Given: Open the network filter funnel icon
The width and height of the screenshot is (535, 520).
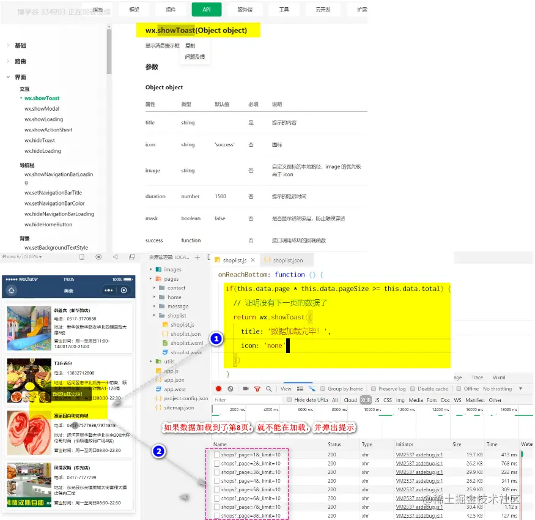Looking at the screenshot, I should [257, 389].
